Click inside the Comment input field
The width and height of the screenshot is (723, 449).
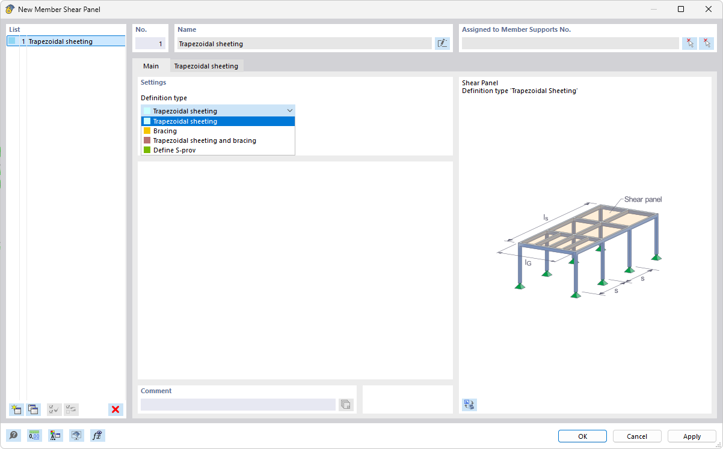click(238, 404)
